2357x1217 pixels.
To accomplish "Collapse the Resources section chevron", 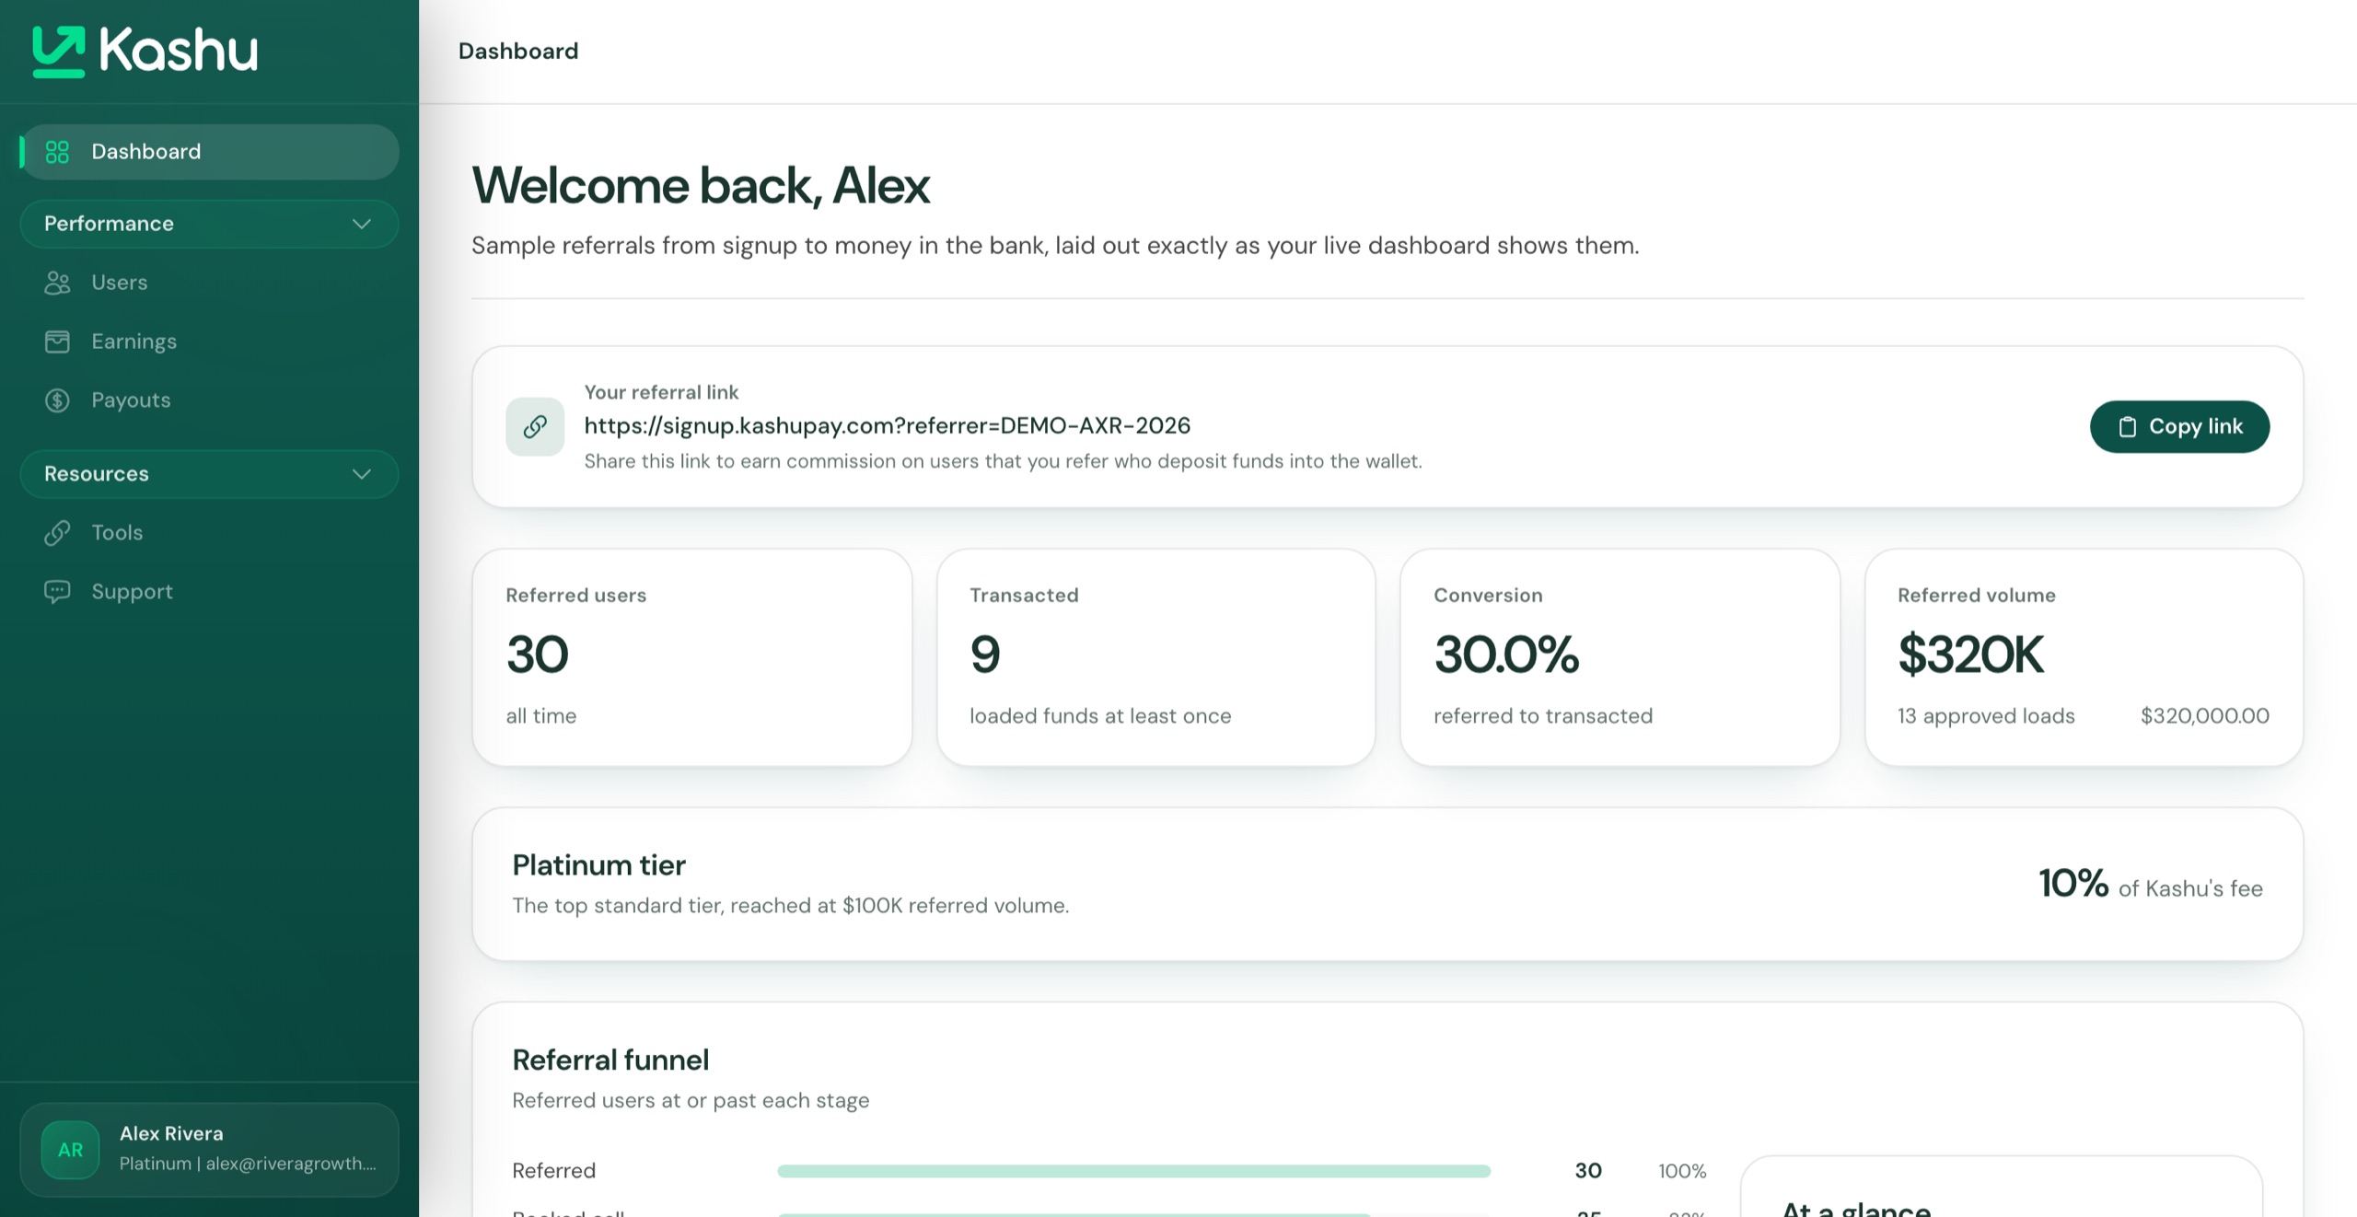I will pyautogui.click(x=362, y=474).
